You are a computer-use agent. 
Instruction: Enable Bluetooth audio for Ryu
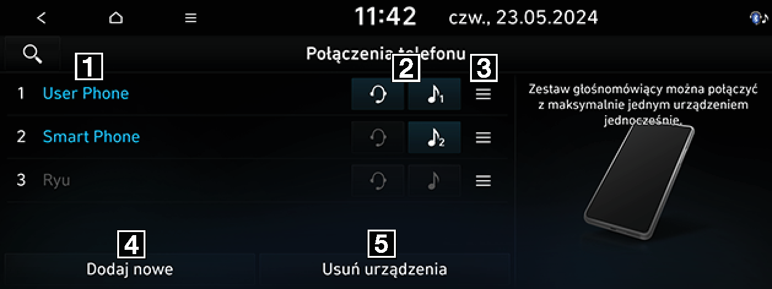pyautogui.click(x=434, y=181)
